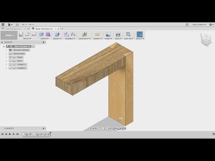Screen dimensions: 215x161
Task: Open Help dropdown
Action: click(211, 25)
